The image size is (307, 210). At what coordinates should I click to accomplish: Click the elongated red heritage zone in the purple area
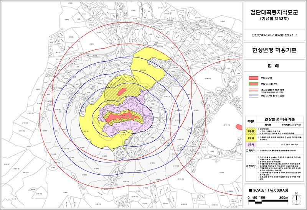(122, 116)
